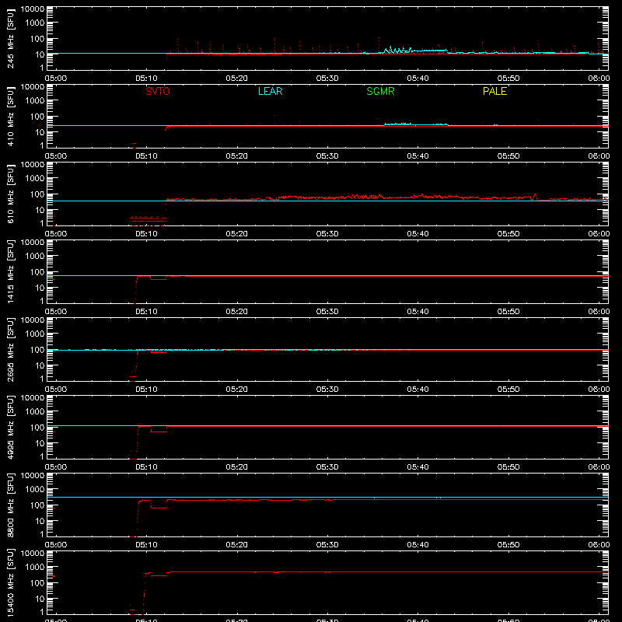Click 05:30 time label under 4995 MHz plot
The image size is (622, 622).
click(x=327, y=467)
